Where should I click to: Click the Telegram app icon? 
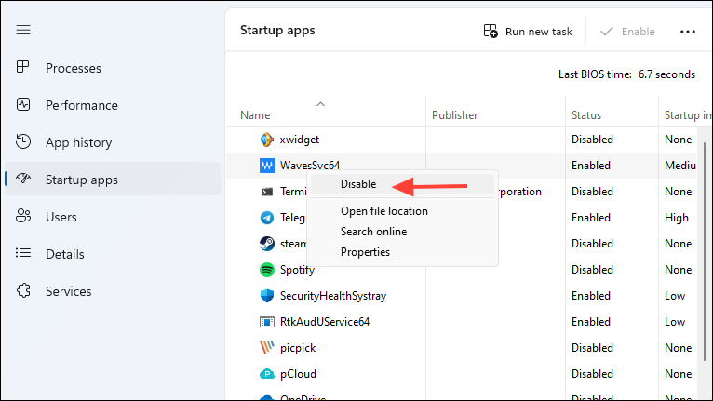[x=267, y=218]
